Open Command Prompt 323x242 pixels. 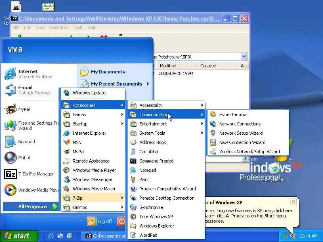coord(166,161)
